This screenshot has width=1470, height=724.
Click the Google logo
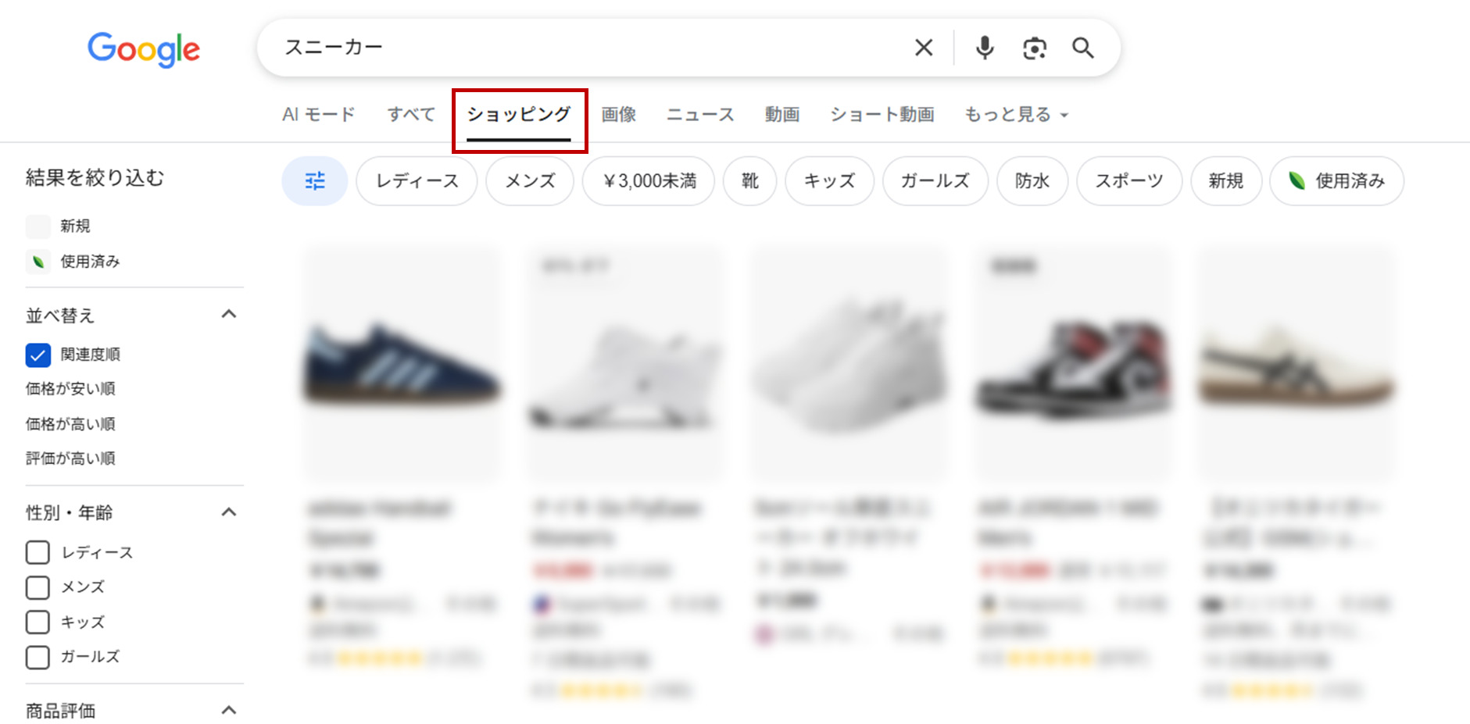144,49
